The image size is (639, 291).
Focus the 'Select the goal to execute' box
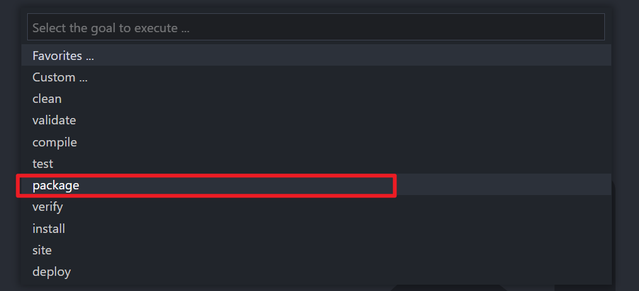316,28
